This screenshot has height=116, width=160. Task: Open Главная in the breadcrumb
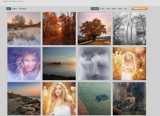[5, 1]
